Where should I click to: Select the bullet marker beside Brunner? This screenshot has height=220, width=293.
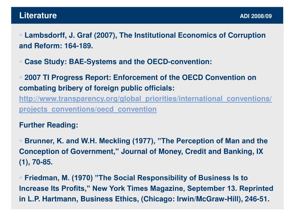(x=21, y=140)
